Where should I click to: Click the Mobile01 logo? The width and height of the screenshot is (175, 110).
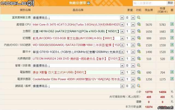17,3
